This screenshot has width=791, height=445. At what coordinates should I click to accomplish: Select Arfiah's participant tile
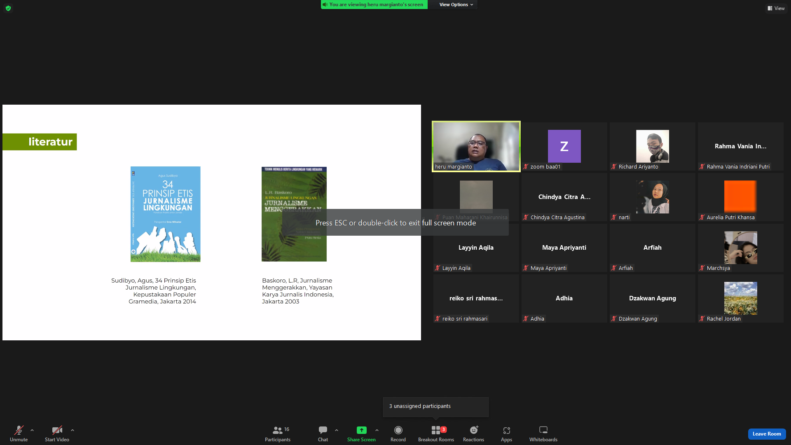(x=652, y=248)
